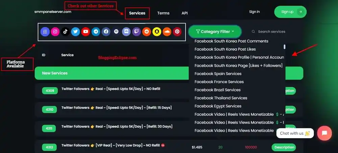Open Description for service 4312
This screenshot has width=338, height=153.
pos(284,147)
